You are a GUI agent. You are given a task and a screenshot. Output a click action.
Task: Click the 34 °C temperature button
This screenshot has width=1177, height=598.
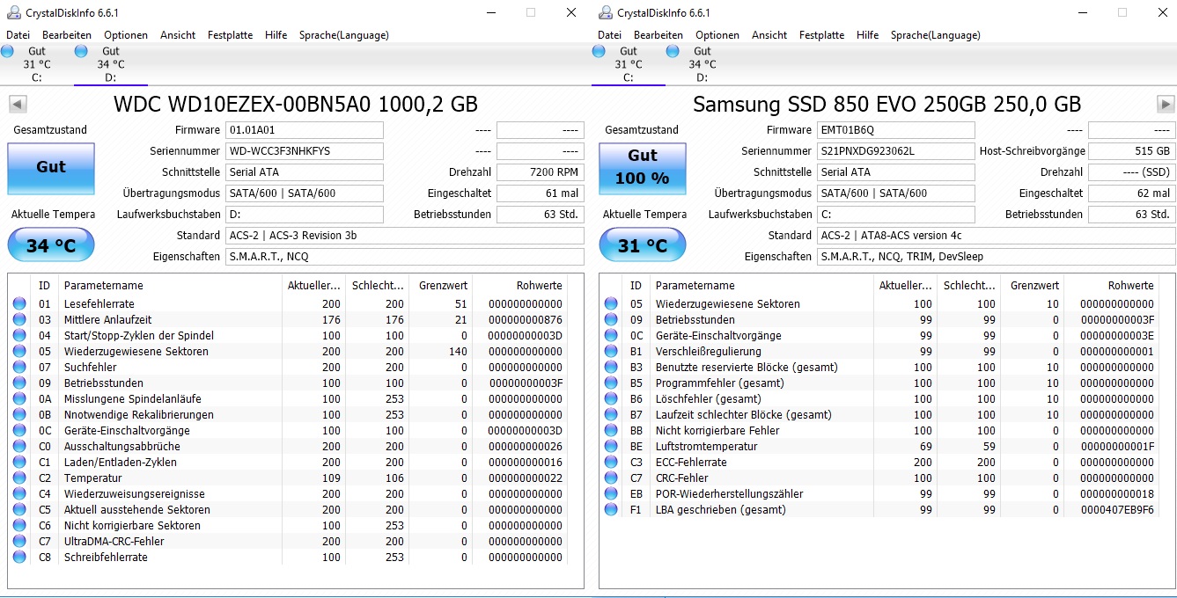coord(51,245)
